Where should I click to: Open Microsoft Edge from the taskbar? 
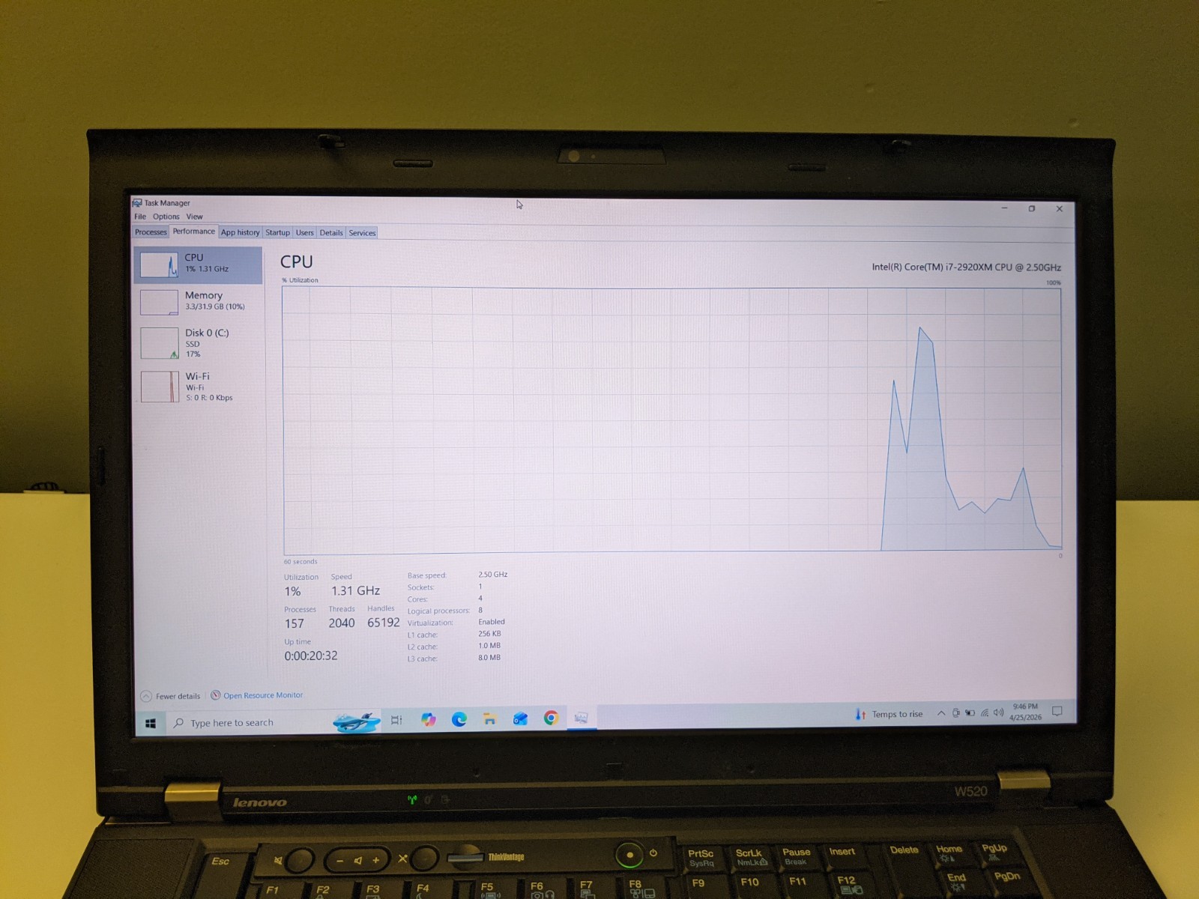click(459, 719)
